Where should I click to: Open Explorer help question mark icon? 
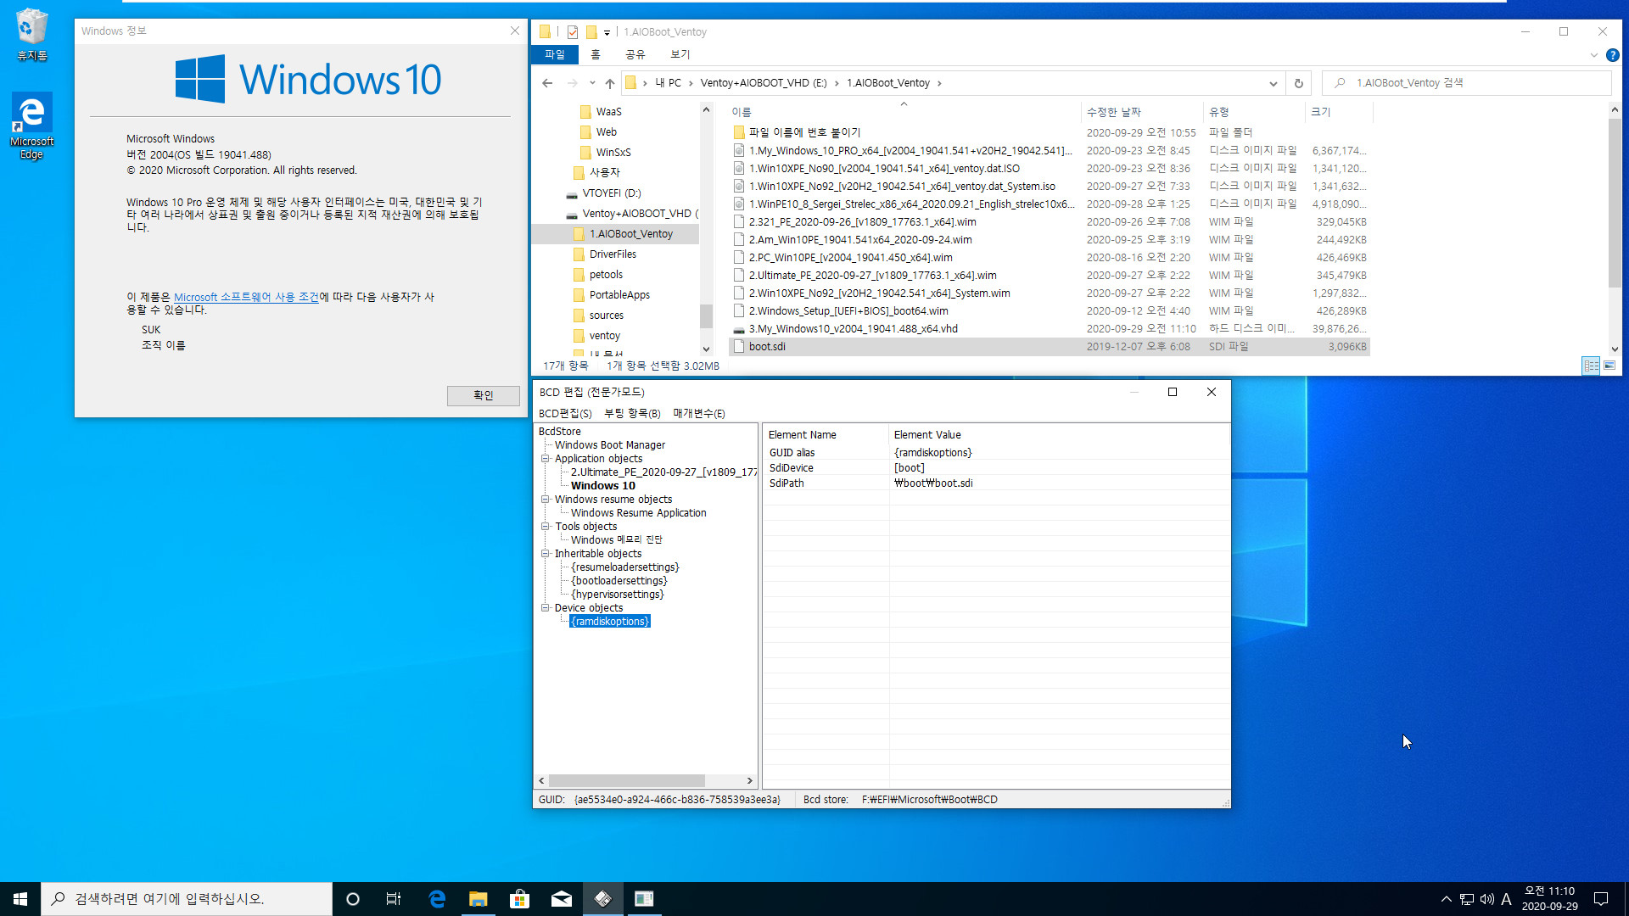pyautogui.click(x=1612, y=55)
